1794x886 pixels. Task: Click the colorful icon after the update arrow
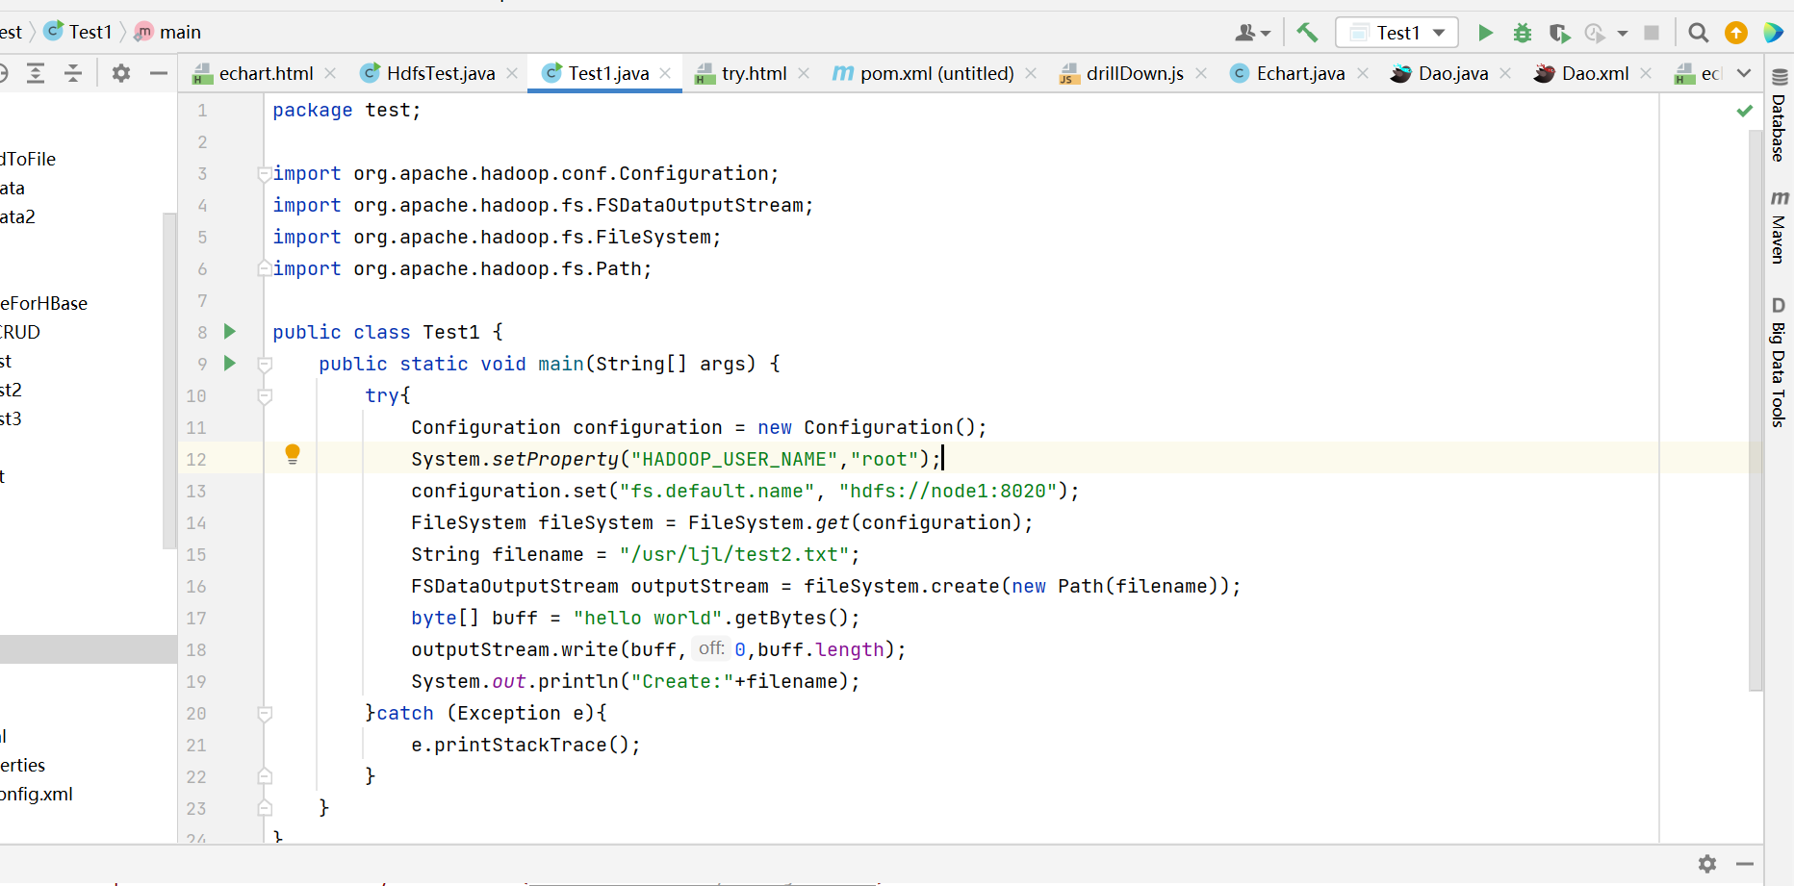tap(1773, 33)
